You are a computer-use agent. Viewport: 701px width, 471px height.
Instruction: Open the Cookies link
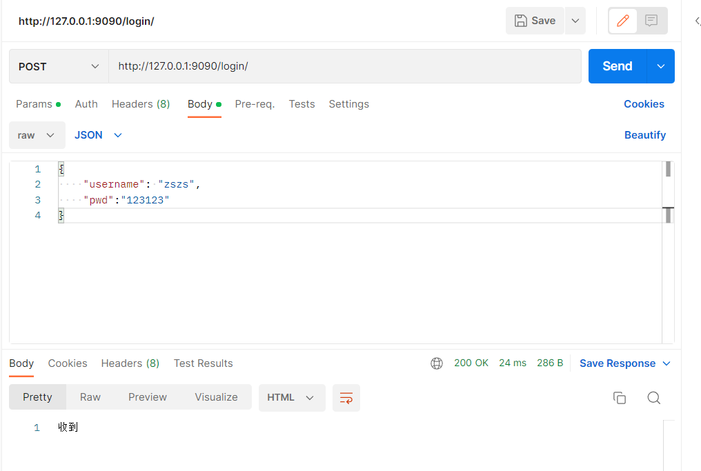pos(644,104)
